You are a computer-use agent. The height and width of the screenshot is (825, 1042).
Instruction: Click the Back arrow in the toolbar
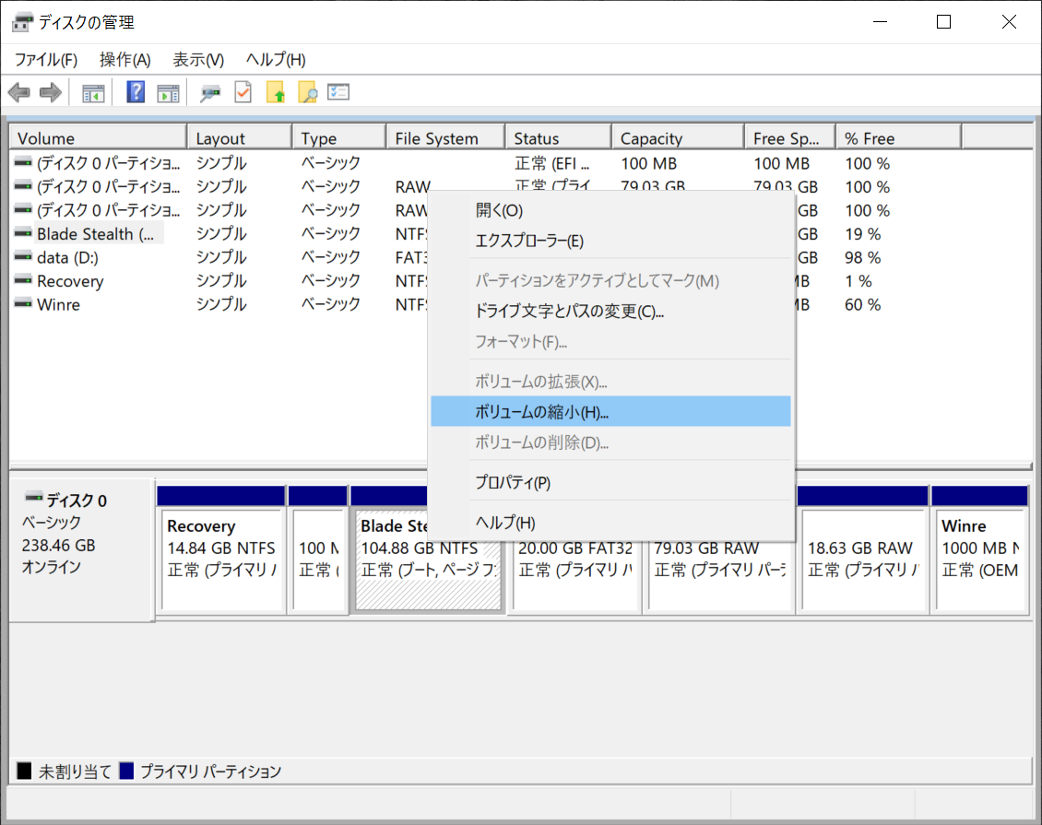(x=19, y=92)
